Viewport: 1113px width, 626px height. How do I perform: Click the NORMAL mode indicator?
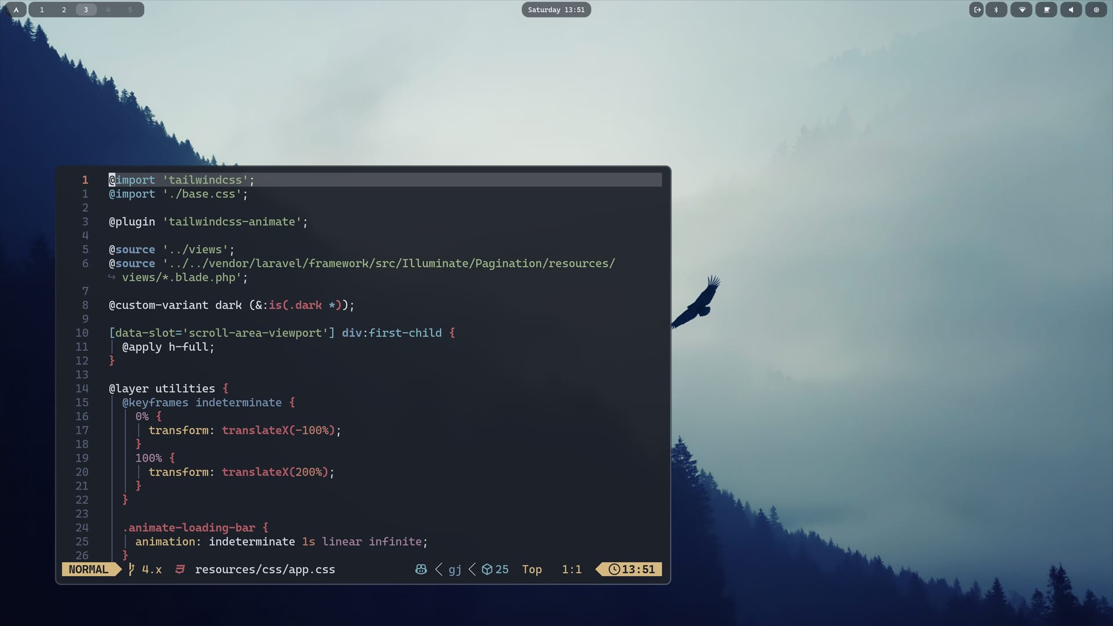tap(88, 569)
